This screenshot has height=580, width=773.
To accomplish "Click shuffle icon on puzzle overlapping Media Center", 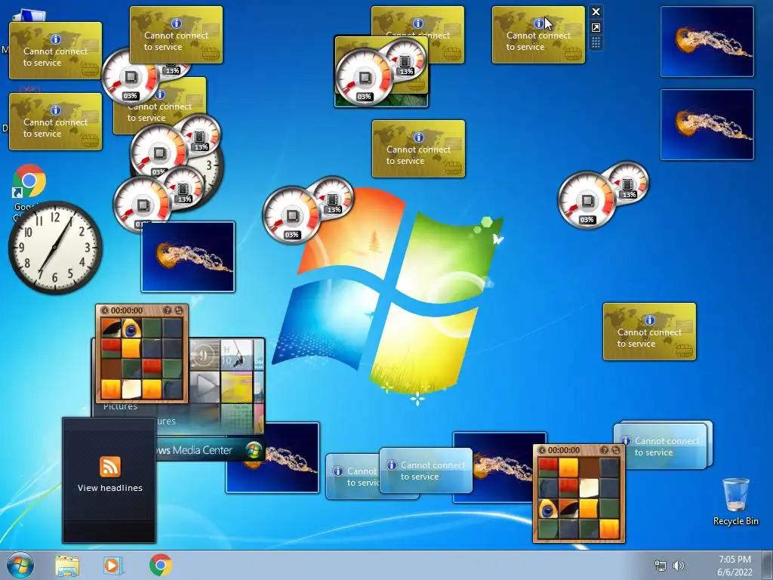I will 178,310.
